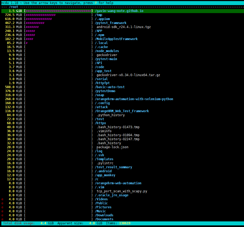
Task: Open the /tmp directory entry
Action: point(99,15)
